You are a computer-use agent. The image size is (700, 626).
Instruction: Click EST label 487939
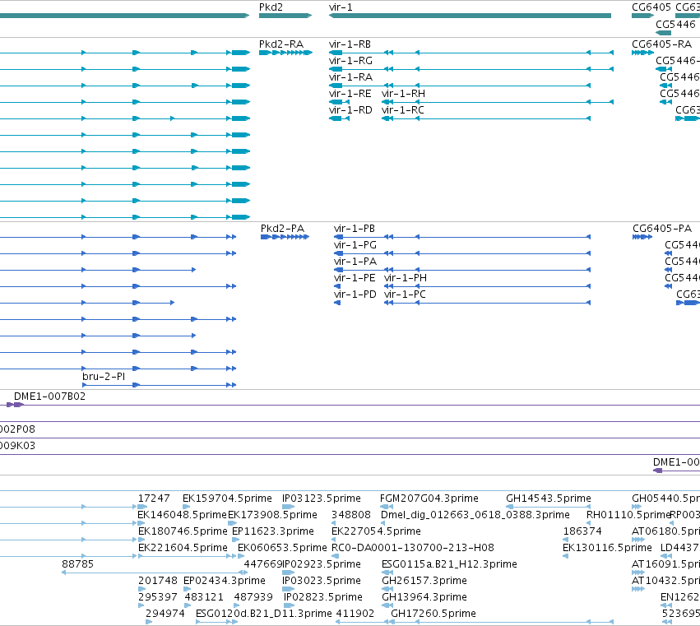tap(253, 597)
